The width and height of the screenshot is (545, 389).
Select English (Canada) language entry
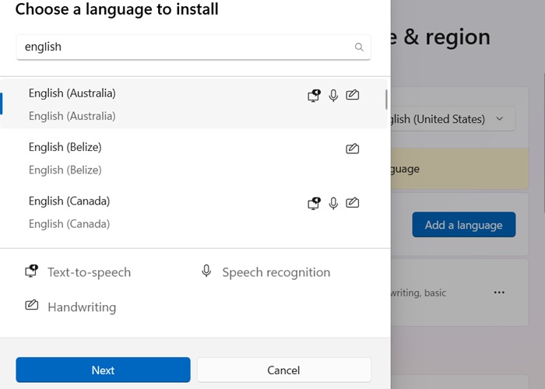pyautogui.click(x=194, y=212)
